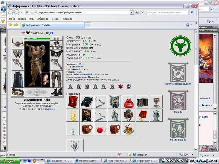Open the Photo Scrolls banner icon
219x164 pixels.
pos(178,128)
